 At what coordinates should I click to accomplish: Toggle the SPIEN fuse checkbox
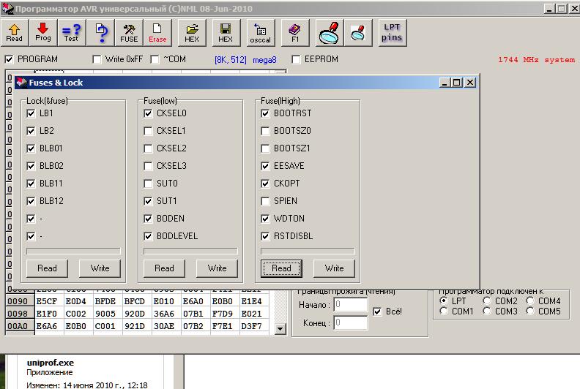click(266, 201)
